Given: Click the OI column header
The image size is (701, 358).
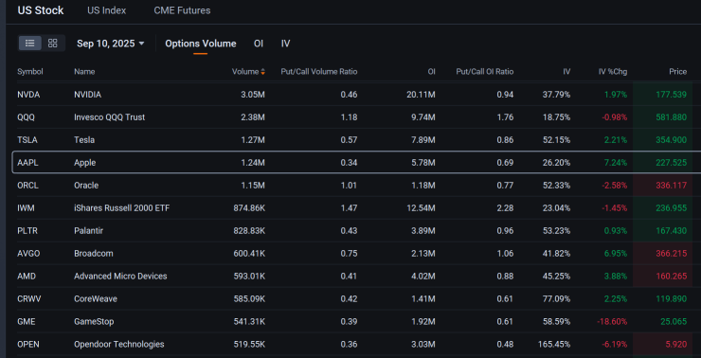Looking at the screenshot, I should 431,72.
